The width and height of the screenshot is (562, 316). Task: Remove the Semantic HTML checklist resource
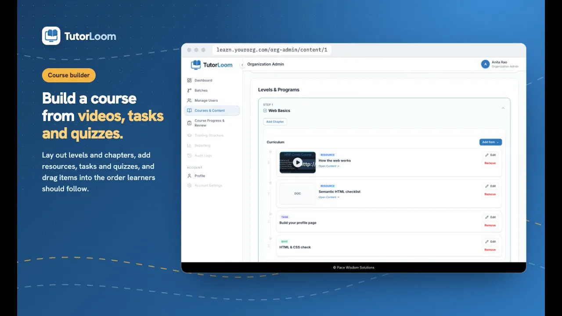pyautogui.click(x=490, y=194)
